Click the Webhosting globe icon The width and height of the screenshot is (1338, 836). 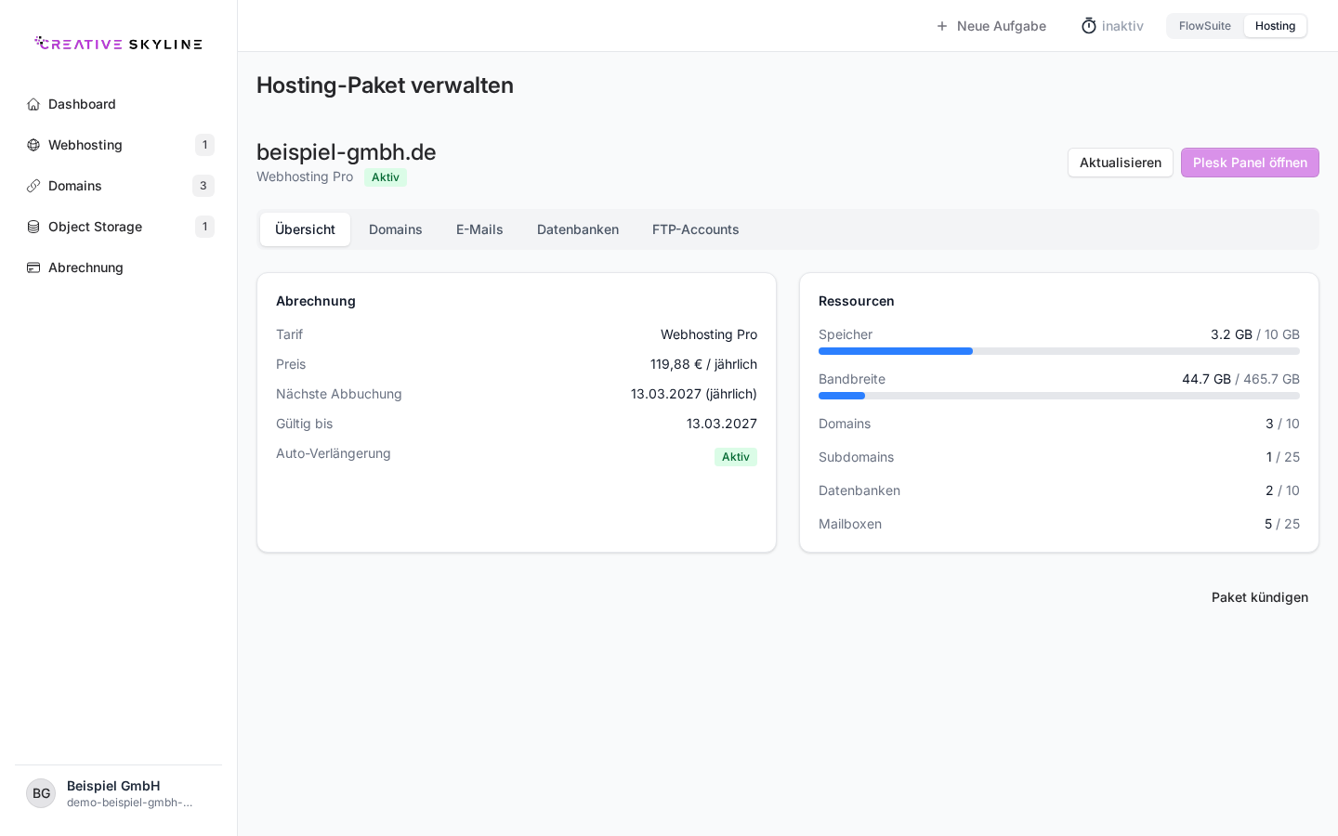point(33,145)
